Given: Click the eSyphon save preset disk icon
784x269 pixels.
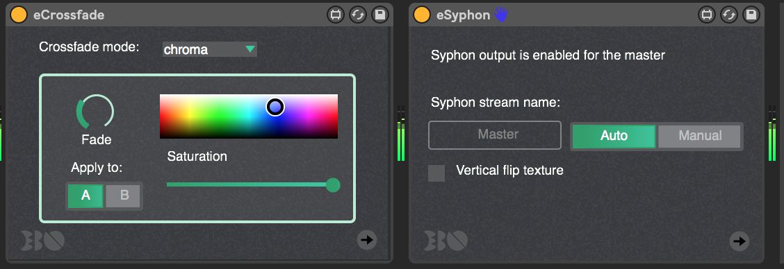Looking at the screenshot, I should (751, 15).
